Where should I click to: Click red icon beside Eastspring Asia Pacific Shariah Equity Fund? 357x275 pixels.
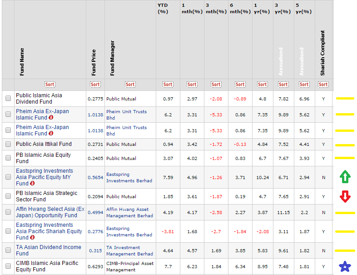pos(32,237)
